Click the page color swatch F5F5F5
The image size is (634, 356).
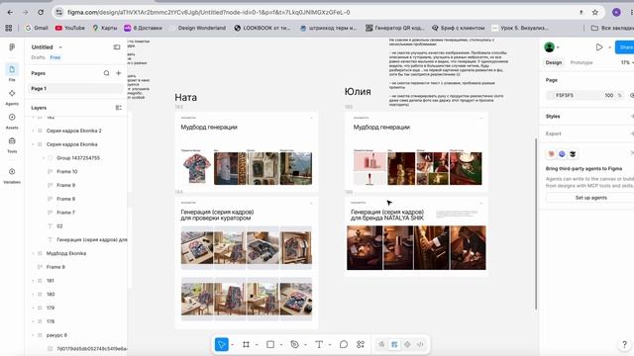point(551,95)
